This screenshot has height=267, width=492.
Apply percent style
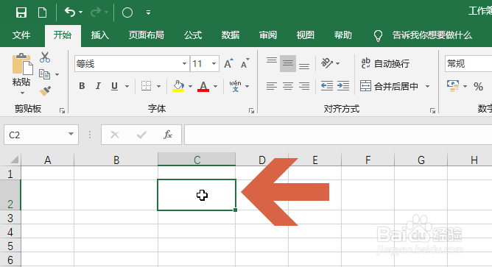[x=478, y=86]
